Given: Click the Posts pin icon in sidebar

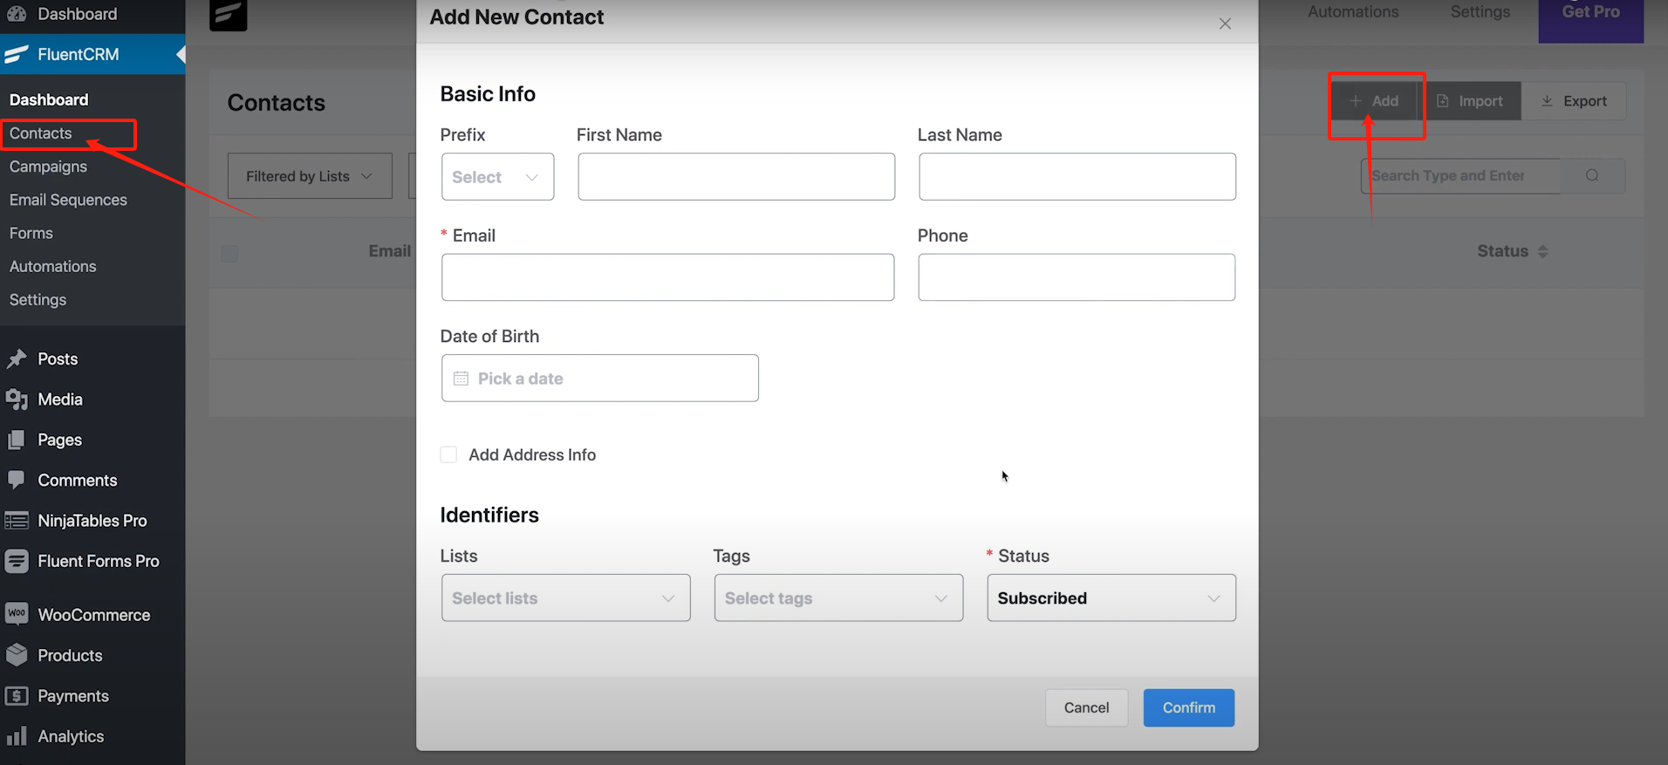Looking at the screenshot, I should (x=17, y=359).
